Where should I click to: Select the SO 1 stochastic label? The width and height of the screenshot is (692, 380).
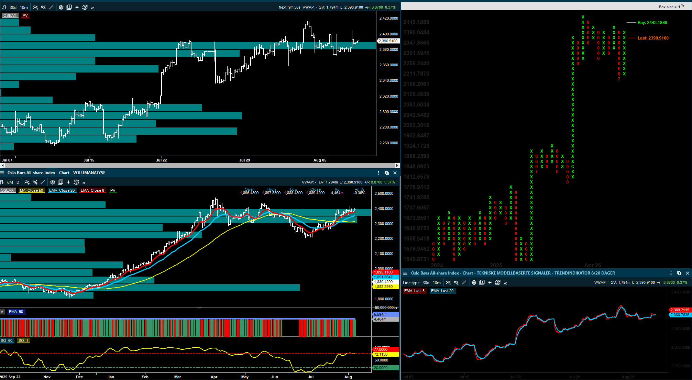point(23,340)
